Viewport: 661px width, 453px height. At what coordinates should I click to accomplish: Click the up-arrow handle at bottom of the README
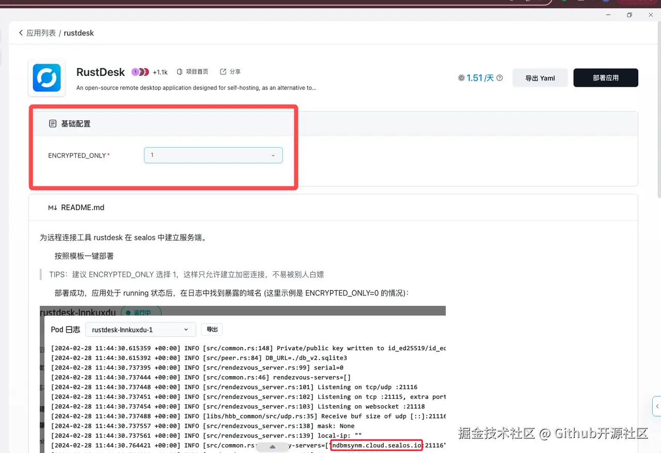[x=273, y=447]
